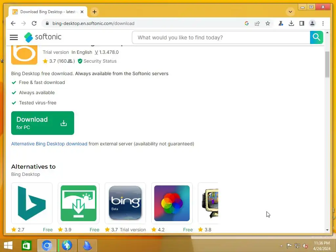Click the Chrome taskbar icon
The height and width of the screenshot is (252, 336).
click(x=47, y=245)
